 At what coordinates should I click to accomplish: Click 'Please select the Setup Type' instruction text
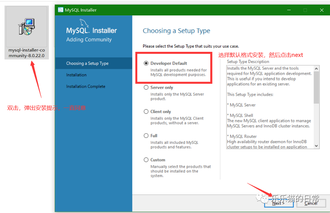pyautogui.click(x=191, y=46)
